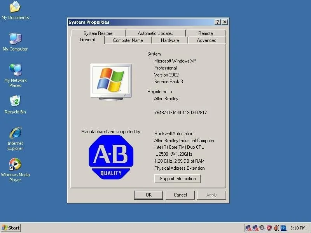311x233 pixels.
Task: Click the Windows XP monitor logo image
Action: [x=111, y=82]
